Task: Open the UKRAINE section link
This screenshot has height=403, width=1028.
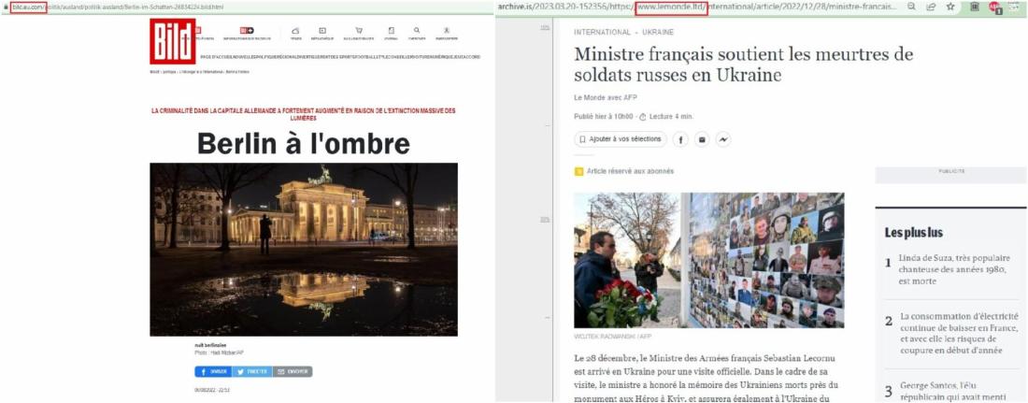Action: tap(658, 32)
